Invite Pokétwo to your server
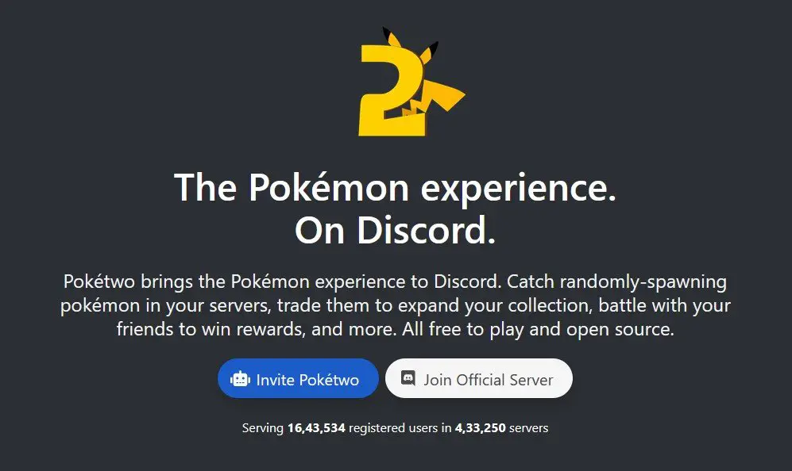Viewport: 792px width, 471px height. [298, 378]
